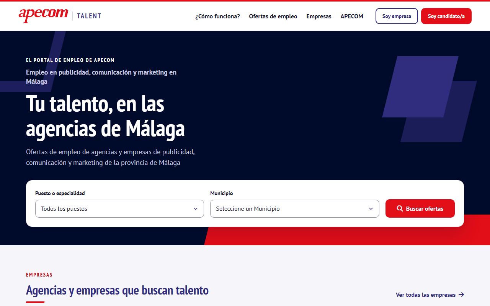Click the Buscar ofertas button
This screenshot has height=306, width=490.
point(420,208)
